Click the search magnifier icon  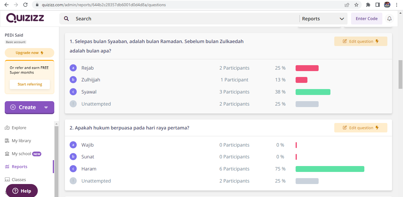pyautogui.click(x=67, y=19)
